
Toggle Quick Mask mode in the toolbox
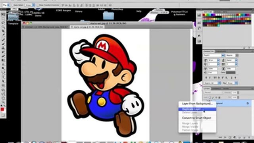(3, 116)
